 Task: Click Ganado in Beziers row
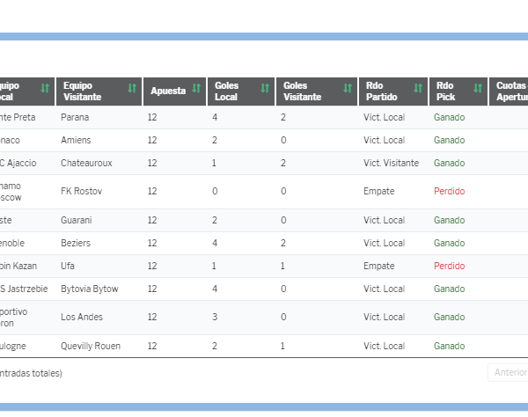point(449,243)
